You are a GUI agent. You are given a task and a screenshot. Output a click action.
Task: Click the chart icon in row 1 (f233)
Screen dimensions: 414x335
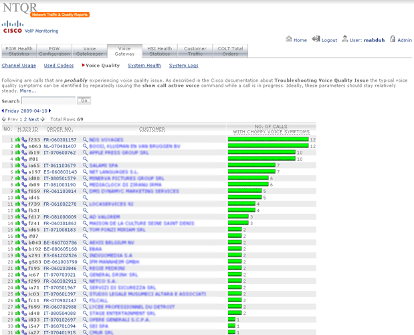(x=17, y=140)
